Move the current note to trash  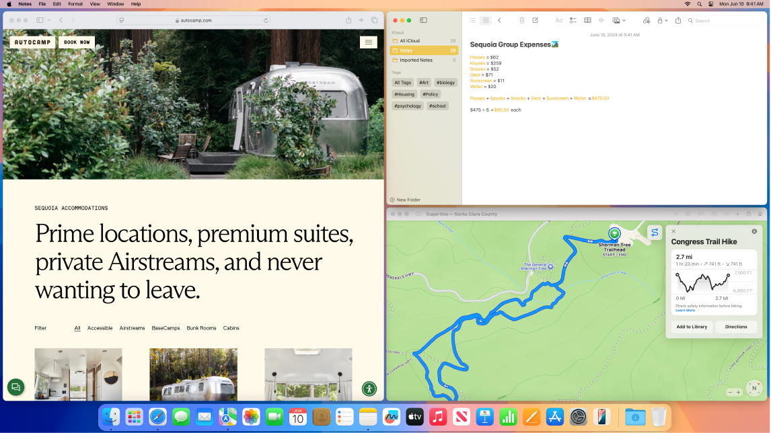[x=521, y=20]
